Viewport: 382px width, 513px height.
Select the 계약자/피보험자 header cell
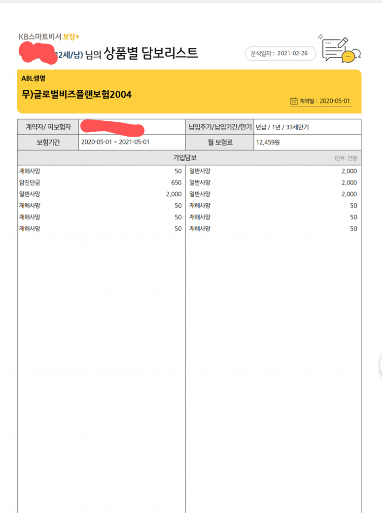pos(48,127)
